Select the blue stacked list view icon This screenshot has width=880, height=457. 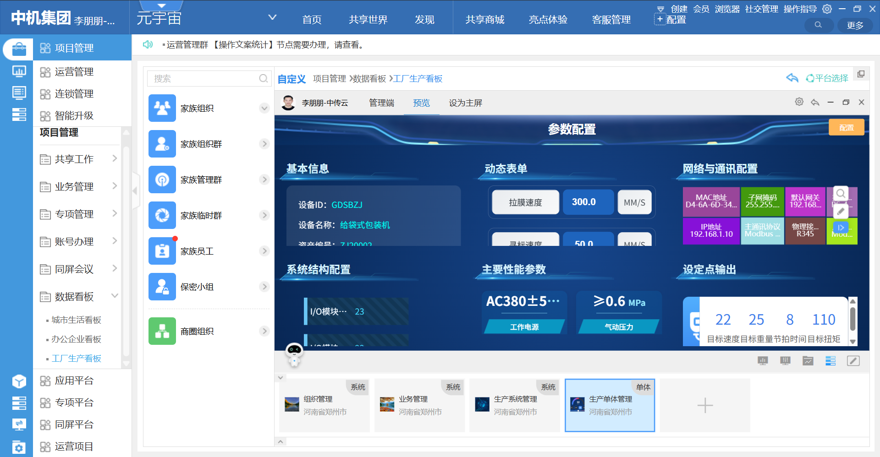point(830,361)
